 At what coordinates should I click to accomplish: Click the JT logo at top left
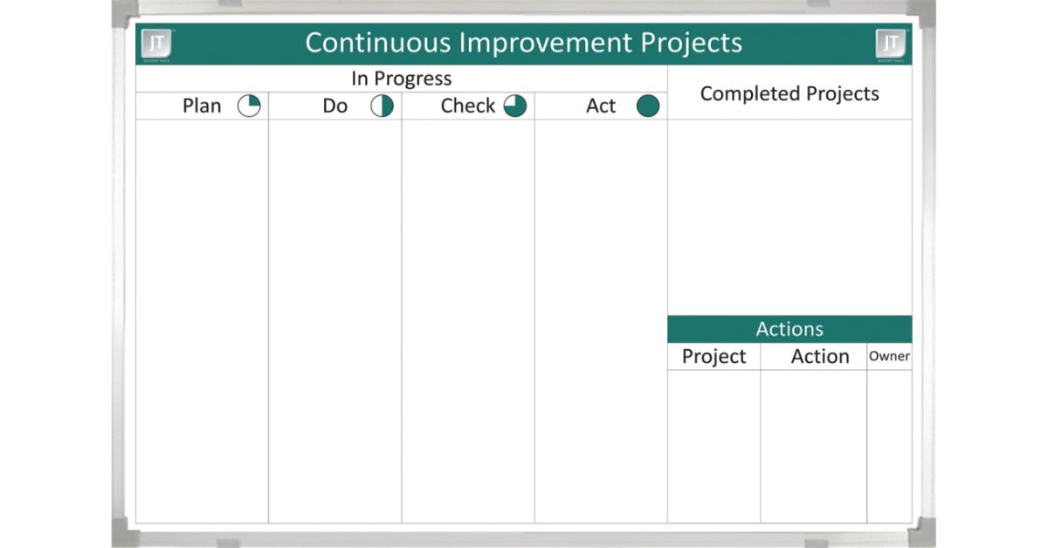157,45
